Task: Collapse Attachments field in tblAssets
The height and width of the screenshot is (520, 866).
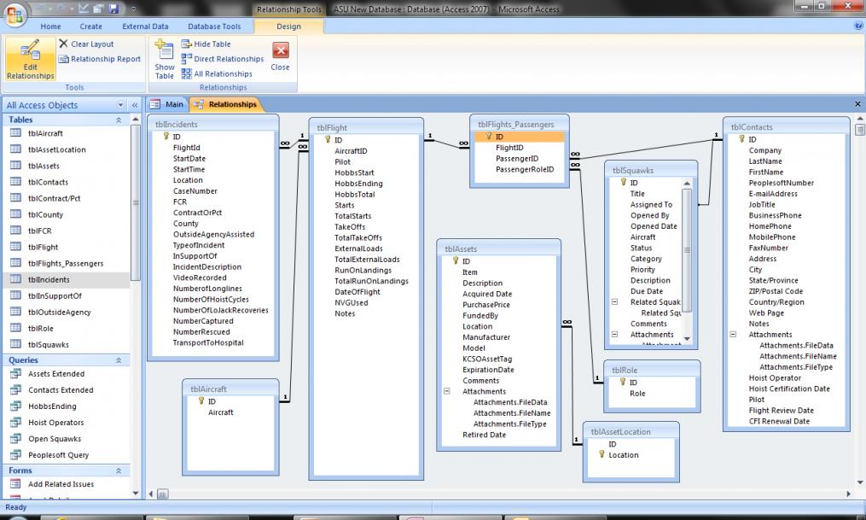Action: [447, 392]
